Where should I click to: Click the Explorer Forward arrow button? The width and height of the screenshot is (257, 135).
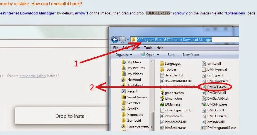[122, 39]
